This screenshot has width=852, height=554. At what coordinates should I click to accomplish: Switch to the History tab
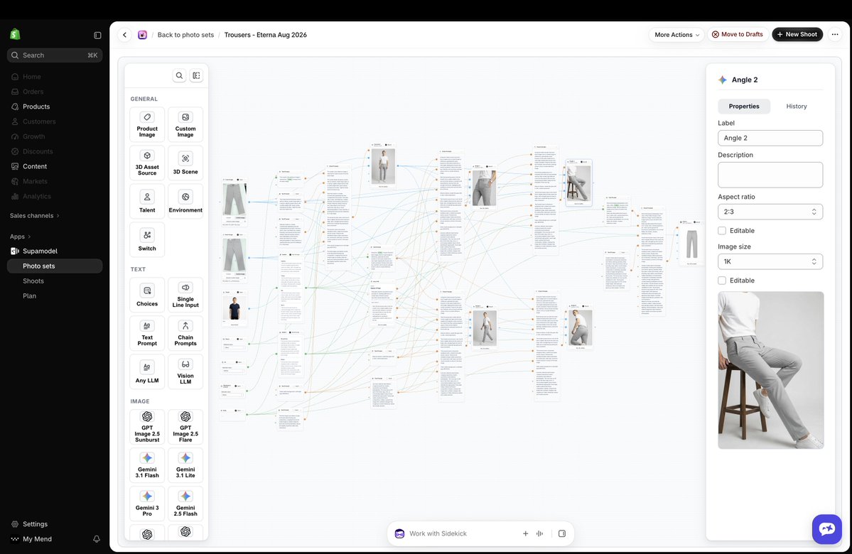[796, 107]
